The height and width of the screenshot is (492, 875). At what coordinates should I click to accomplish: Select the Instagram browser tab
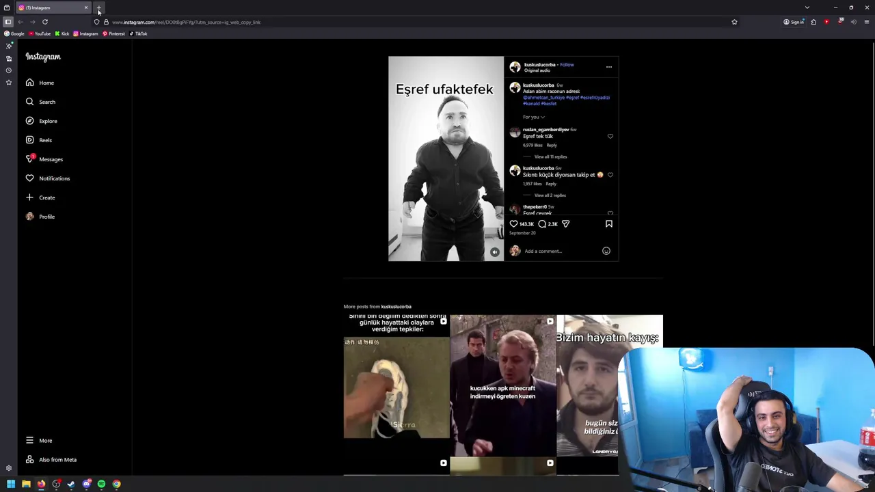[53, 8]
